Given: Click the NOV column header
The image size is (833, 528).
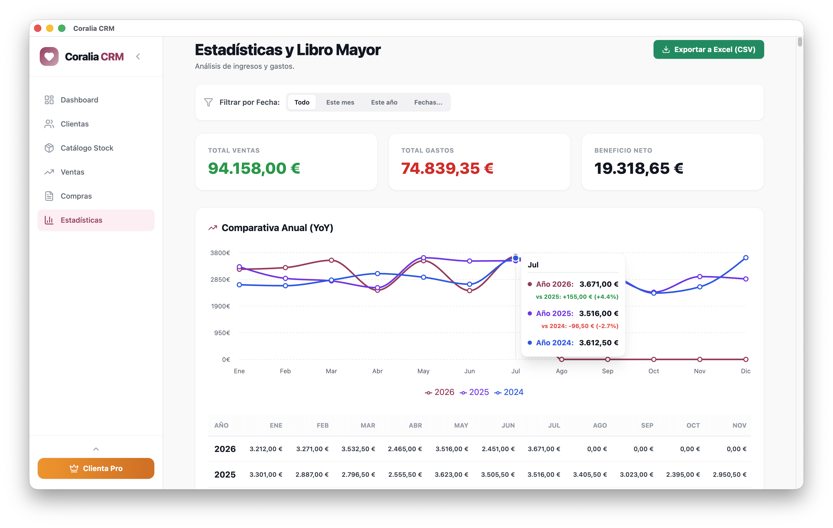Looking at the screenshot, I should [739, 425].
